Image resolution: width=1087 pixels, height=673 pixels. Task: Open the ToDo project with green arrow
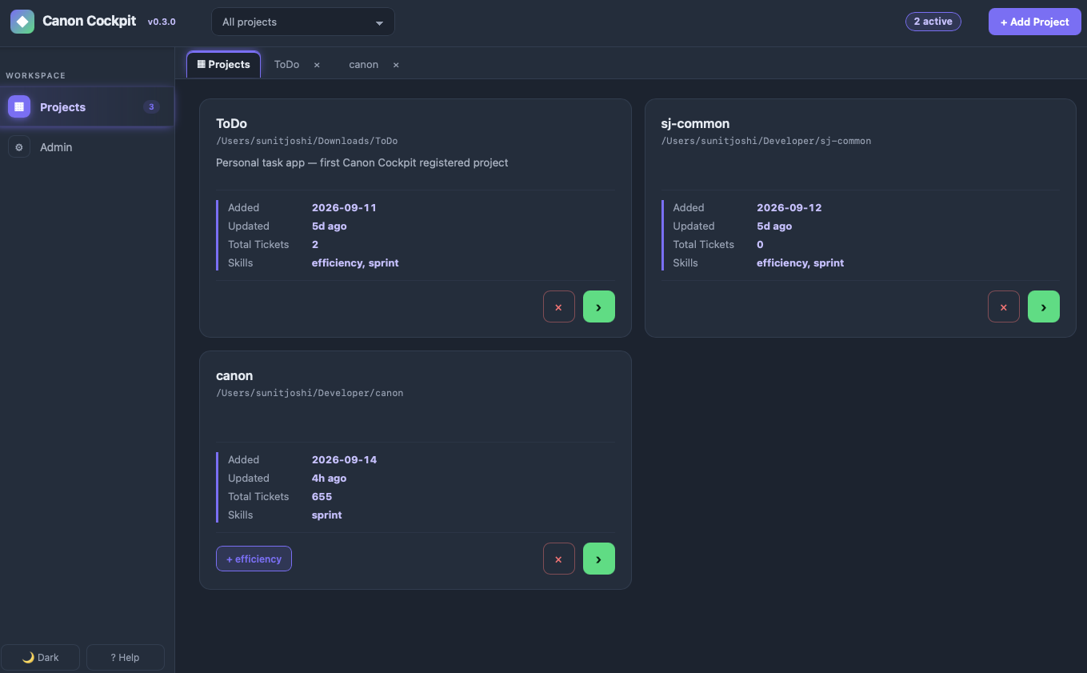tap(598, 306)
